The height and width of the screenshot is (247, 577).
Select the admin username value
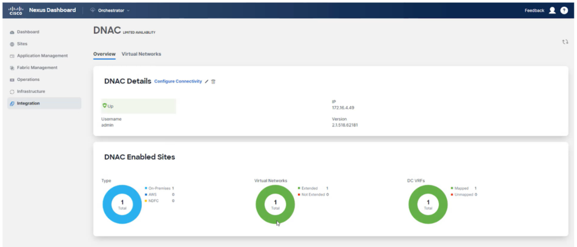coord(108,125)
